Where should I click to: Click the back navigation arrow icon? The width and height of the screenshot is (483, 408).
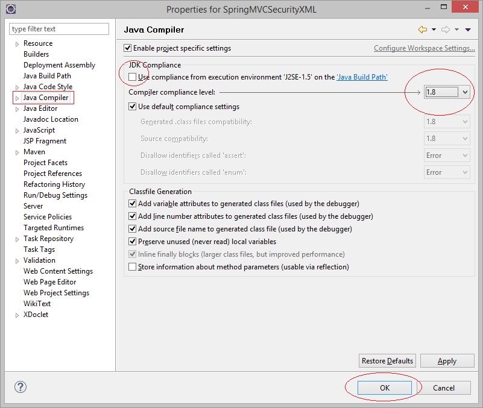(x=423, y=30)
